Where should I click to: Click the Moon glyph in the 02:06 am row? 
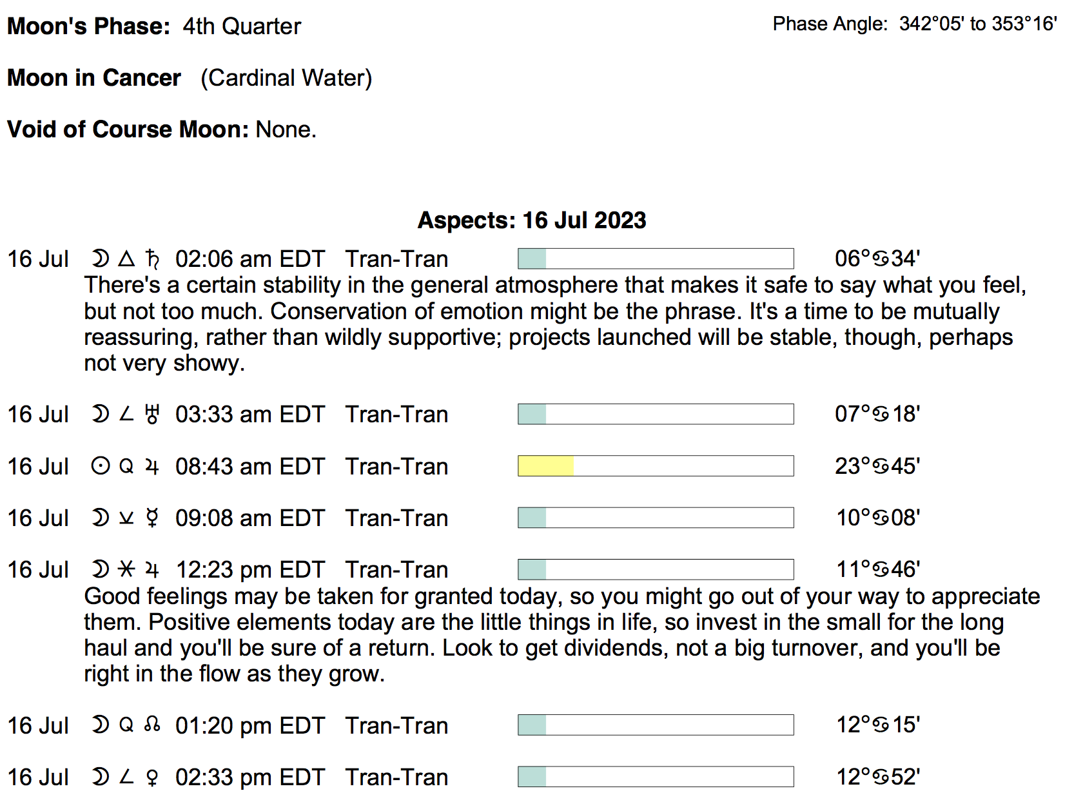click(x=100, y=259)
